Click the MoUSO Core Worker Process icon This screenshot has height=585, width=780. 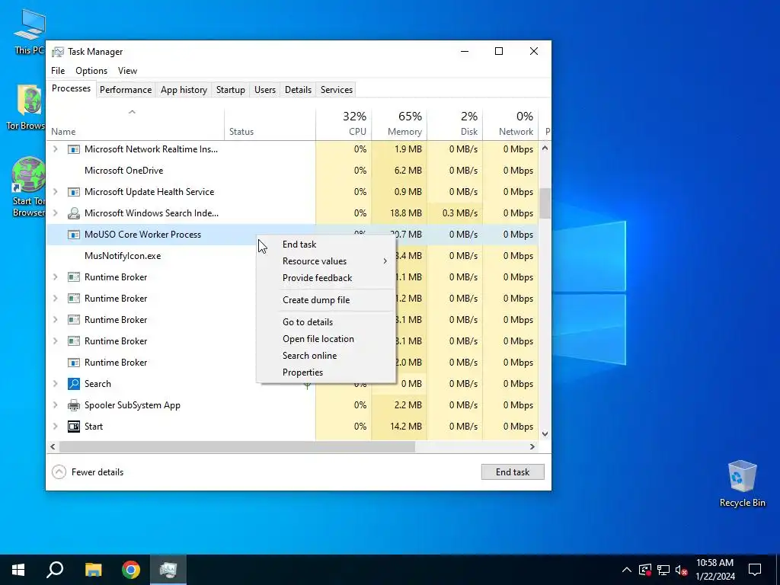click(74, 235)
